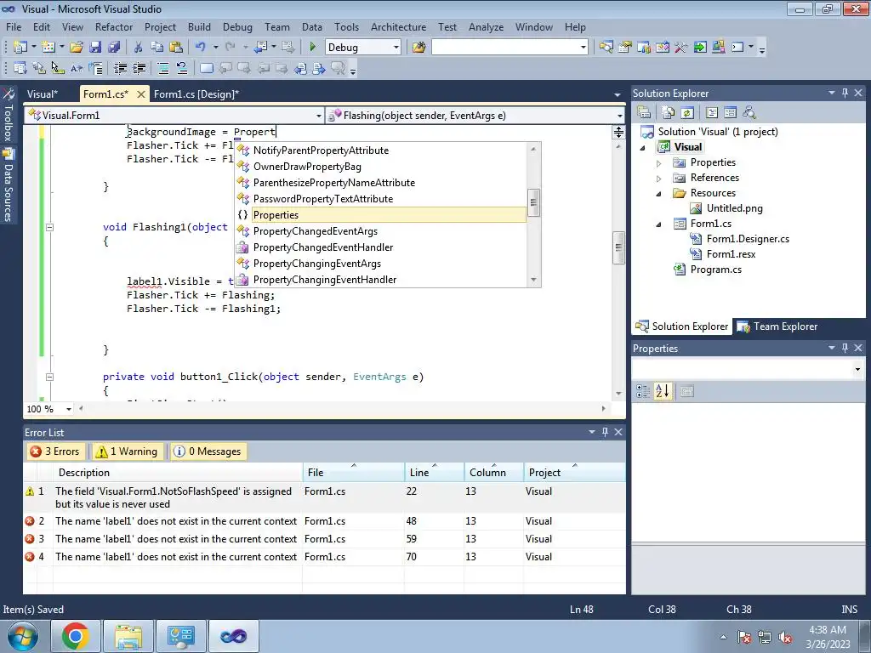
Task: Sort Error List by Project column
Action: point(574,473)
